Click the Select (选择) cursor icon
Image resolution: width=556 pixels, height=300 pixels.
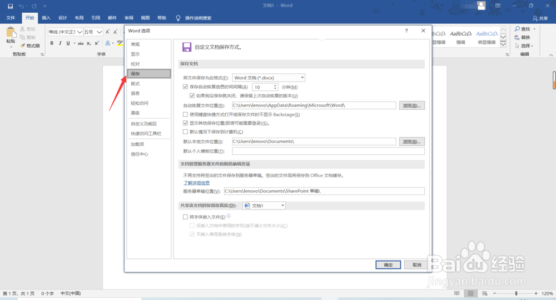click(517, 45)
